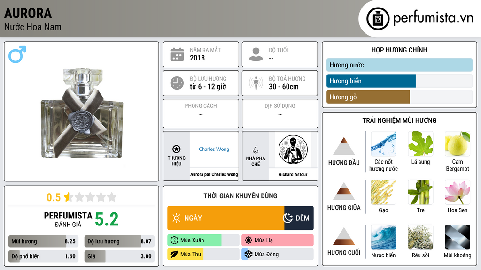Open perfumer Richard Asfour portrait
Viewport: 481px width, 270px height.
293,150
